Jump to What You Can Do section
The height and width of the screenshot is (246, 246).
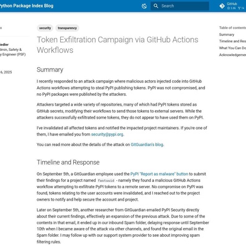[x=232, y=48]
